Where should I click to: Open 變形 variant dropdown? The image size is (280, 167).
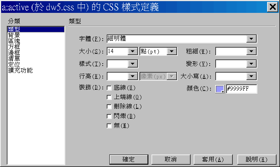tap(251, 64)
